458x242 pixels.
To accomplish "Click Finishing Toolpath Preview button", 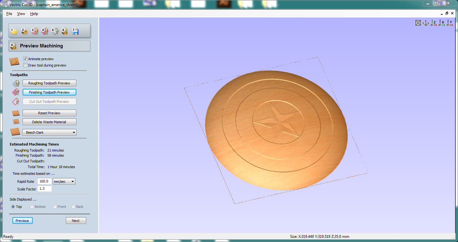I will click(49, 92).
